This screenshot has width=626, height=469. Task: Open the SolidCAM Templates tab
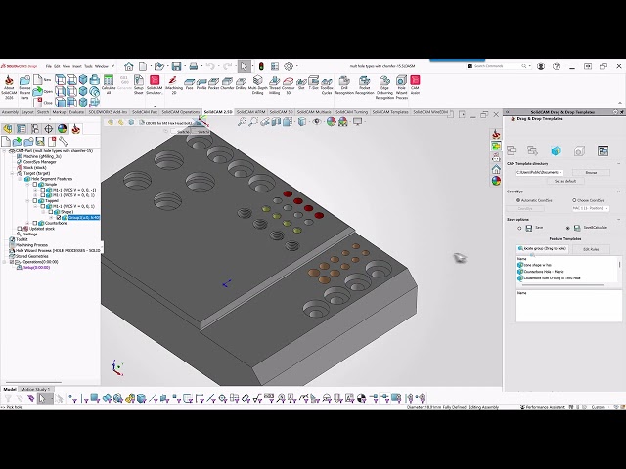point(390,112)
